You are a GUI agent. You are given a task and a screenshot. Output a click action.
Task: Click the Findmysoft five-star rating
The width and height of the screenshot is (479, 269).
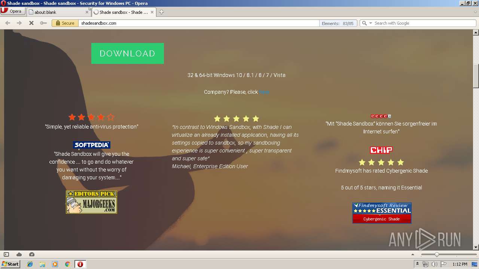click(x=381, y=162)
